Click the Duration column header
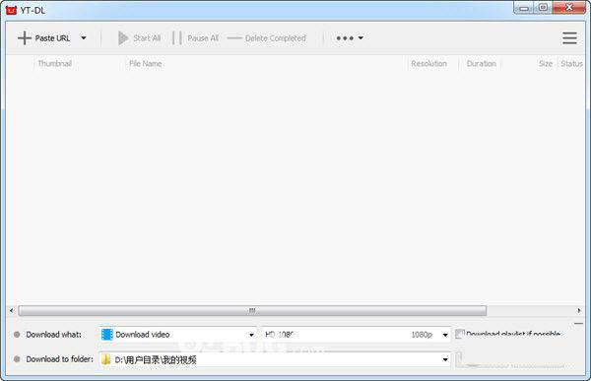 coord(482,64)
